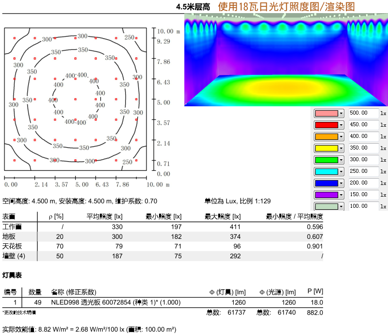
Task: Click the '最小照度 [lx]' column header
Action: click(163, 217)
